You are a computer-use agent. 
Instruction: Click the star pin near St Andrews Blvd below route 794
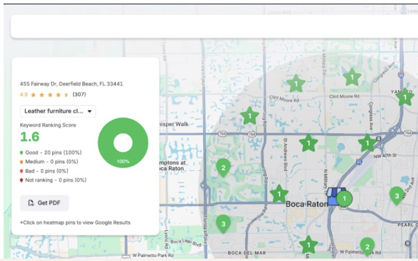click(x=308, y=143)
